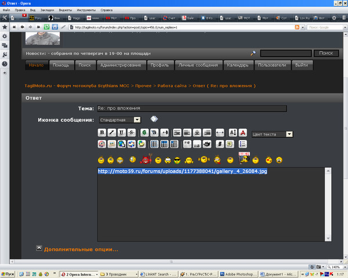The width and height of the screenshot is (348, 278).
Task: Insert hyperlink globe icon
Action: tap(122, 144)
